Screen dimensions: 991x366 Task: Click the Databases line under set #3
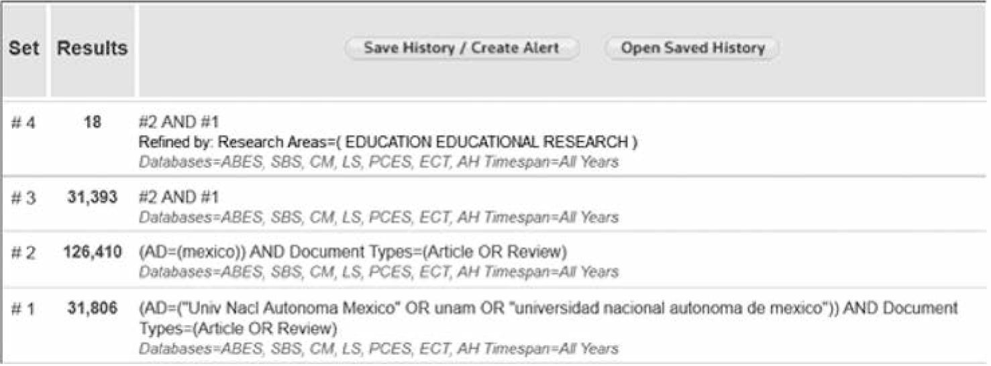(x=378, y=217)
